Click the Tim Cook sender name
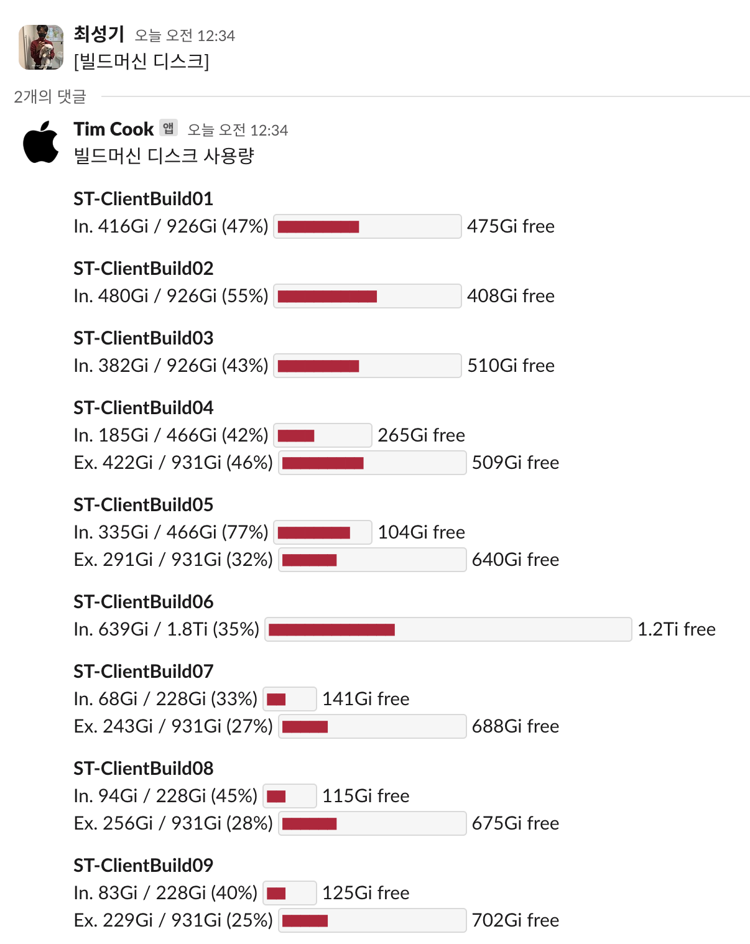 point(113,129)
